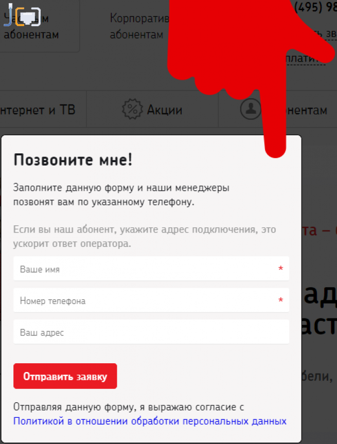Click the percent badge icon near Акции
The height and width of the screenshot is (444, 337).
point(132,109)
